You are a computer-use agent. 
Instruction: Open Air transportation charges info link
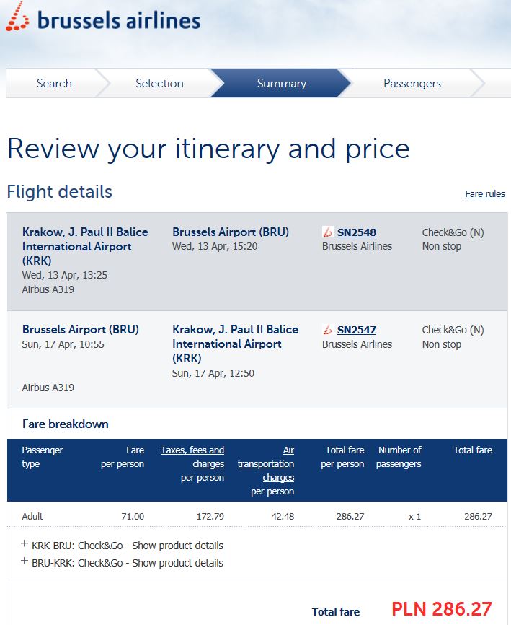pos(266,463)
